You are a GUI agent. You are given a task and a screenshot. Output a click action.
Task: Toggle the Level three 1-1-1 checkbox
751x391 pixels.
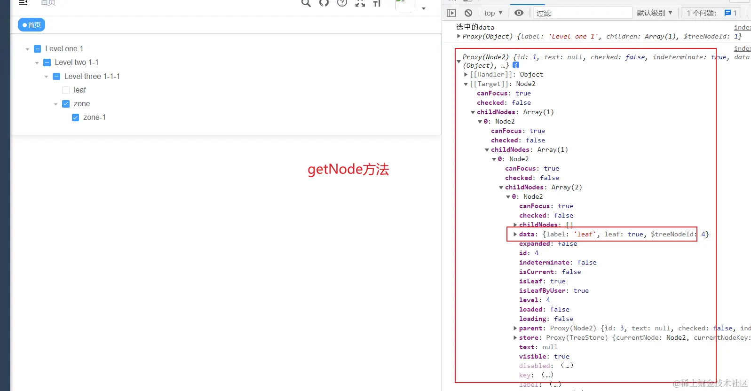pyautogui.click(x=56, y=77)
